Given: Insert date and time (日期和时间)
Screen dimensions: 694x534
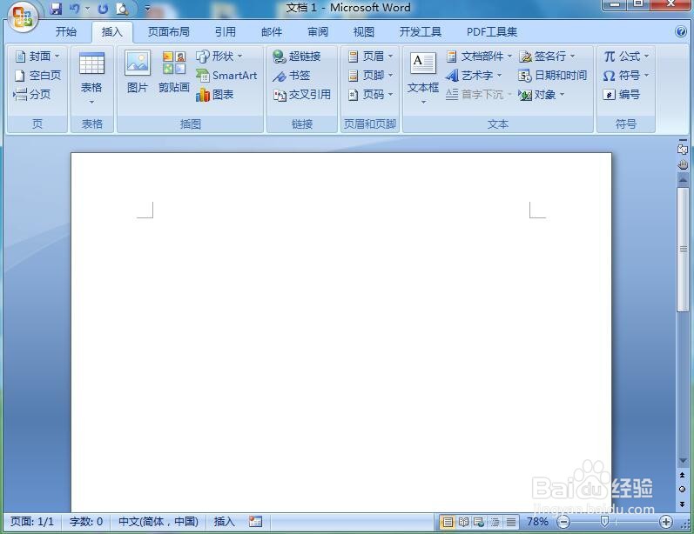Looking at the screenshot, I should click(x=553, y=76).
